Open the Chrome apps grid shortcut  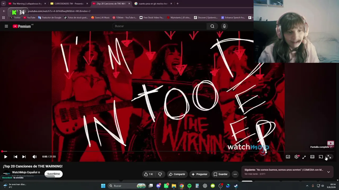[3, 18]
